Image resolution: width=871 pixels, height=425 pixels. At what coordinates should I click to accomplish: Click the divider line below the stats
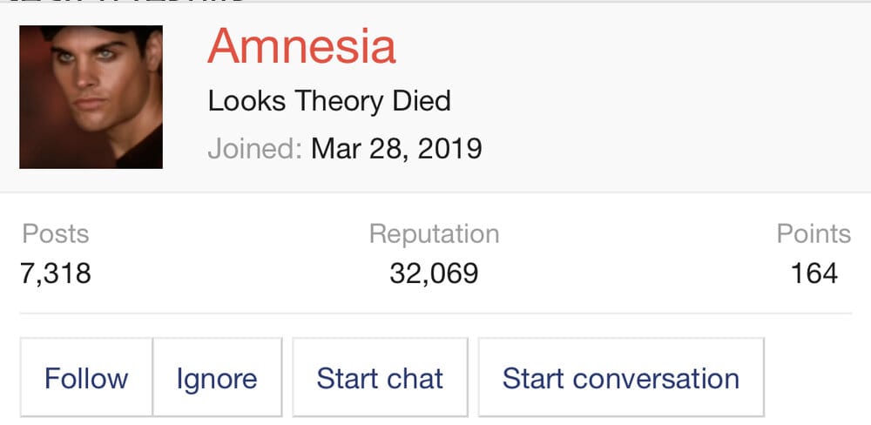[x=435, y=313]
